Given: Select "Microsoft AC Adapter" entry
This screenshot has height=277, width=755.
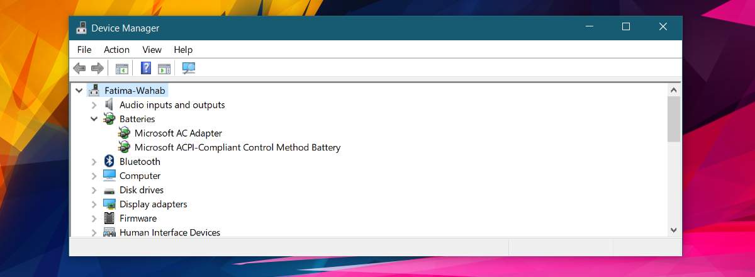Looking at the screenshot, I should click(178, 133).
